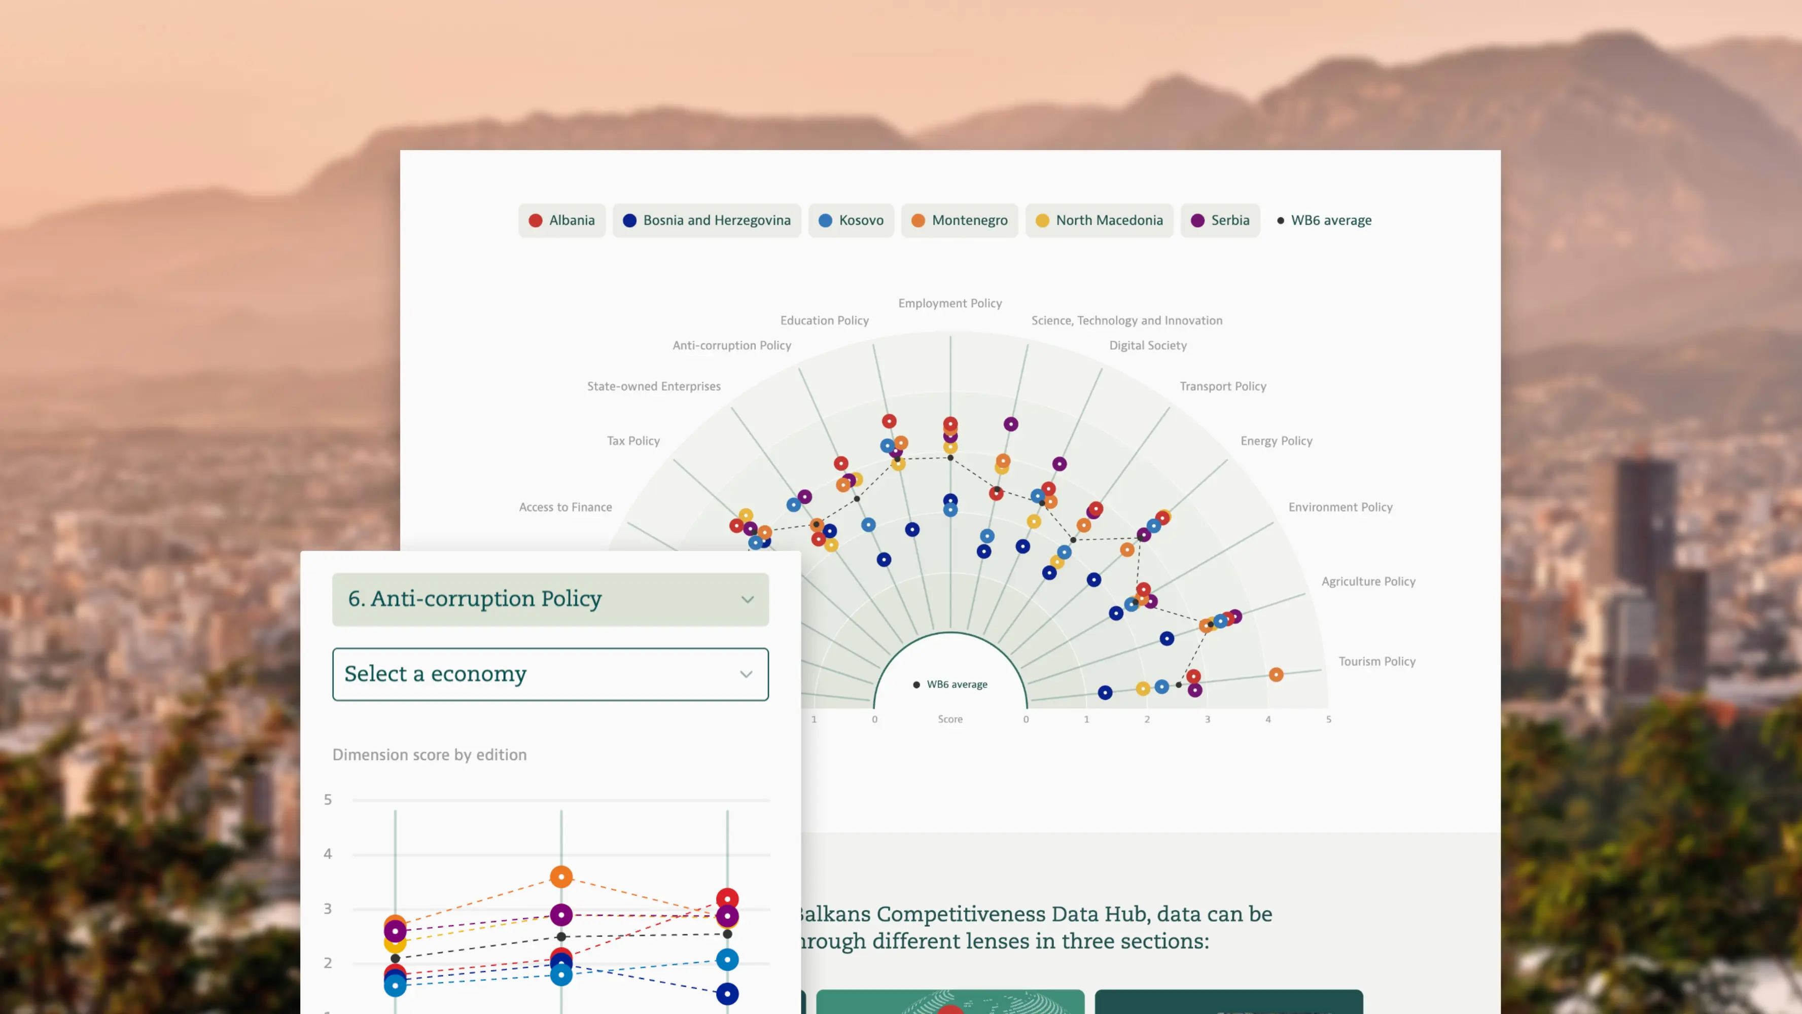This screenshot has height=1014, width=1802.
Task: Click dark blue Bosnia lowest marker in line chart
Action: click(727, 994)
